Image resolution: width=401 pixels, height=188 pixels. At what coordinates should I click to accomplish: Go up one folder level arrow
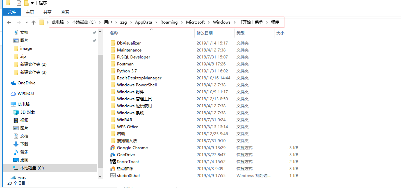pyautogui.click(x=34, y=23)
